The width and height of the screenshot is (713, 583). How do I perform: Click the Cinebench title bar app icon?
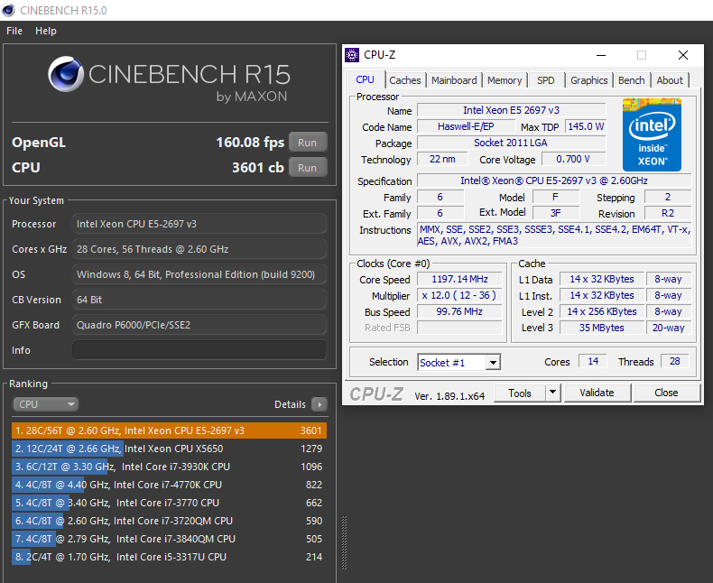[9, 10]
